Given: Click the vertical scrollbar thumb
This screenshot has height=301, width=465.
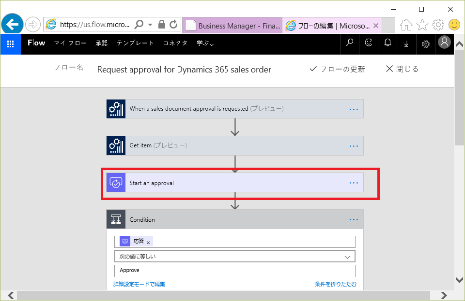Looking at the screenshot, I should coord(459,97).
